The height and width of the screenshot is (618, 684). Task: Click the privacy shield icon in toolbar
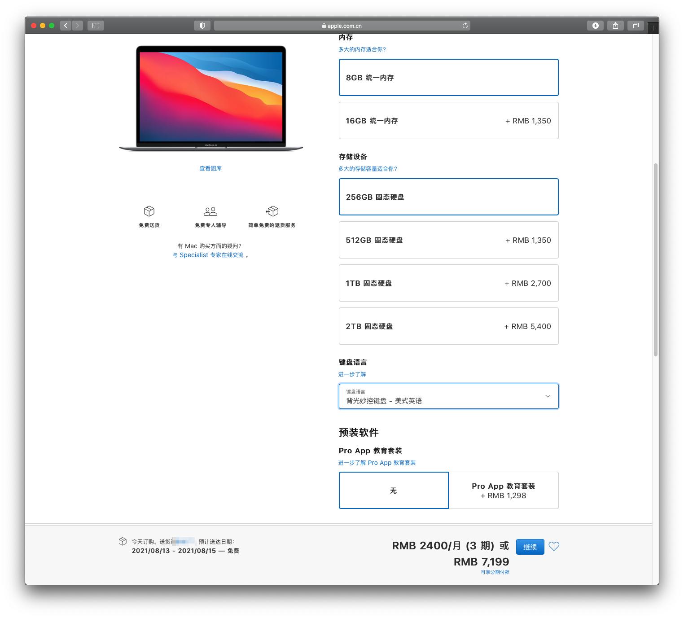click(202, 26)
